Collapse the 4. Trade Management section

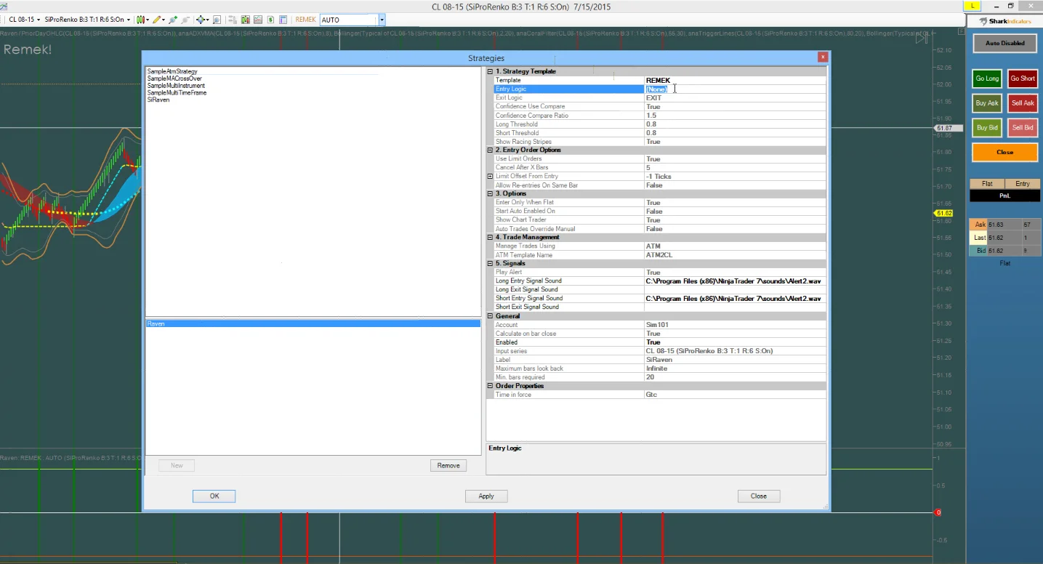pyautogui.click(x=490, y=237)
